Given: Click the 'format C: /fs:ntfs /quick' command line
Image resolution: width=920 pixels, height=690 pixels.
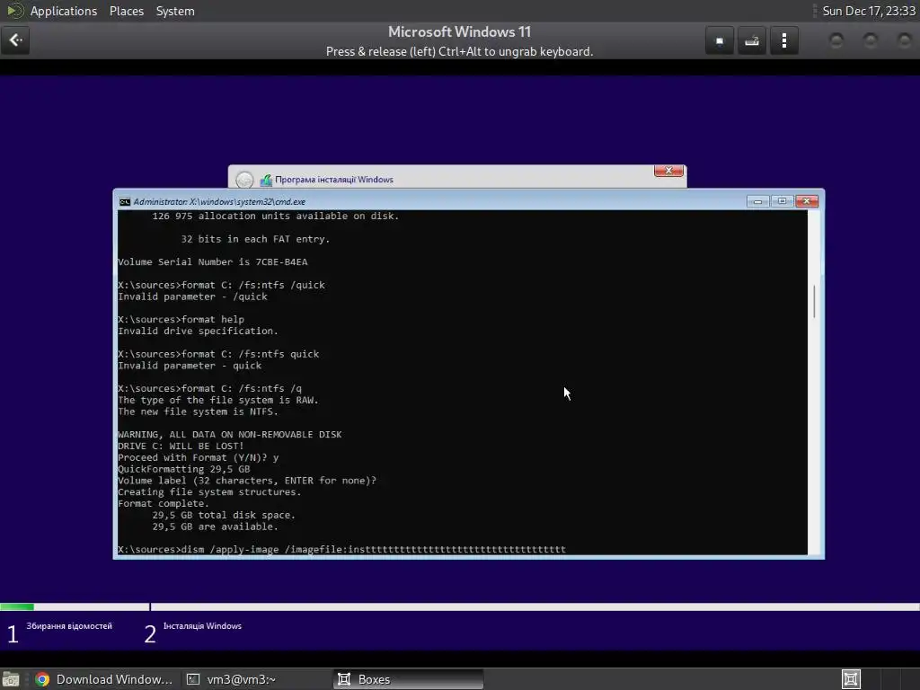Looking at the screenshot, I should pyautogui.click(x=221, y=285).
